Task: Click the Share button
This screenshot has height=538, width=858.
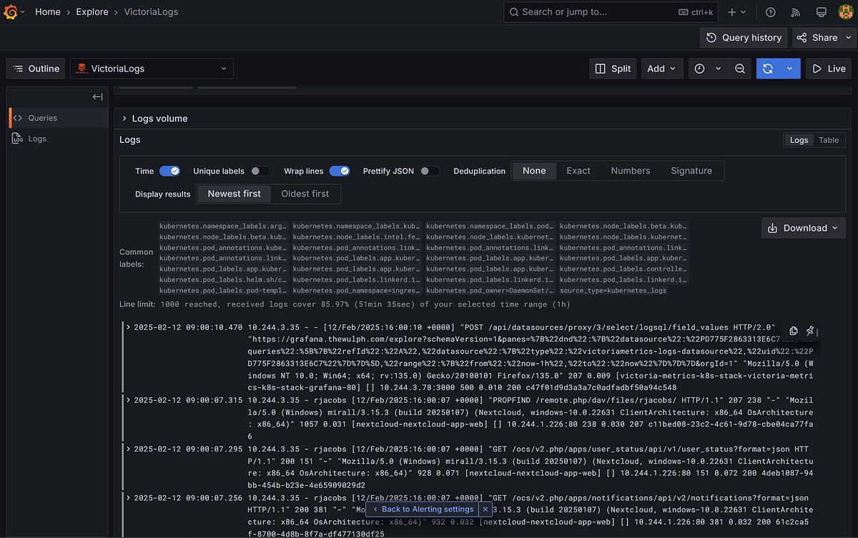Action: click(817, 38)
